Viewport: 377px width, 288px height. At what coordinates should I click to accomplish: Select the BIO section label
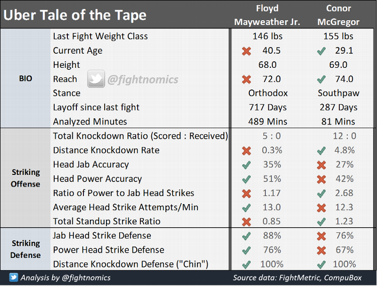click(25, 79)
